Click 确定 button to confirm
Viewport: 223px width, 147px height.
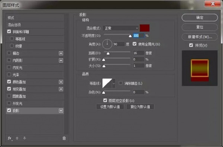point(200,17)
